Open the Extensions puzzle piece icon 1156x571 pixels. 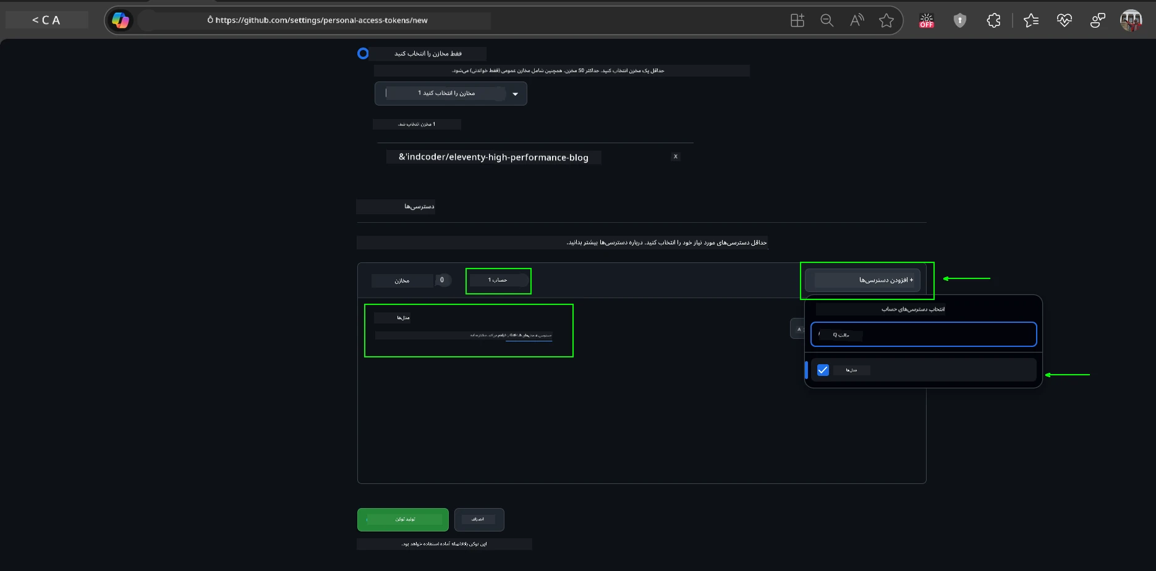tap(993, 20)
